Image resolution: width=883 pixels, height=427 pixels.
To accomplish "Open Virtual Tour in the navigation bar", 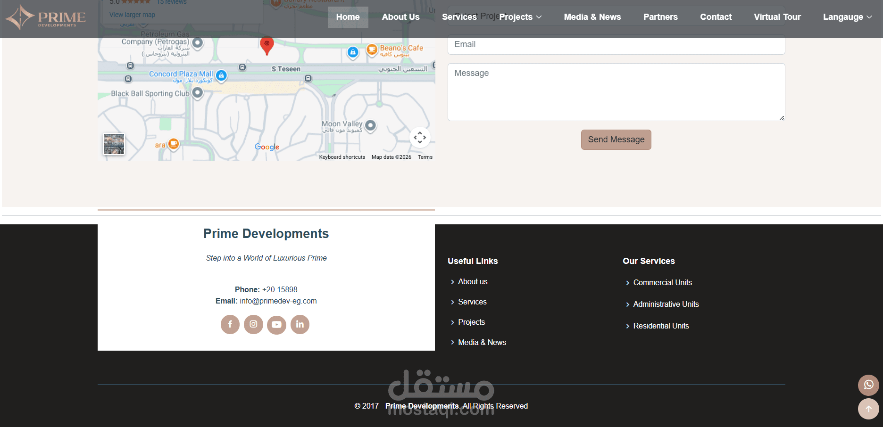I will [x=777, y=17].
